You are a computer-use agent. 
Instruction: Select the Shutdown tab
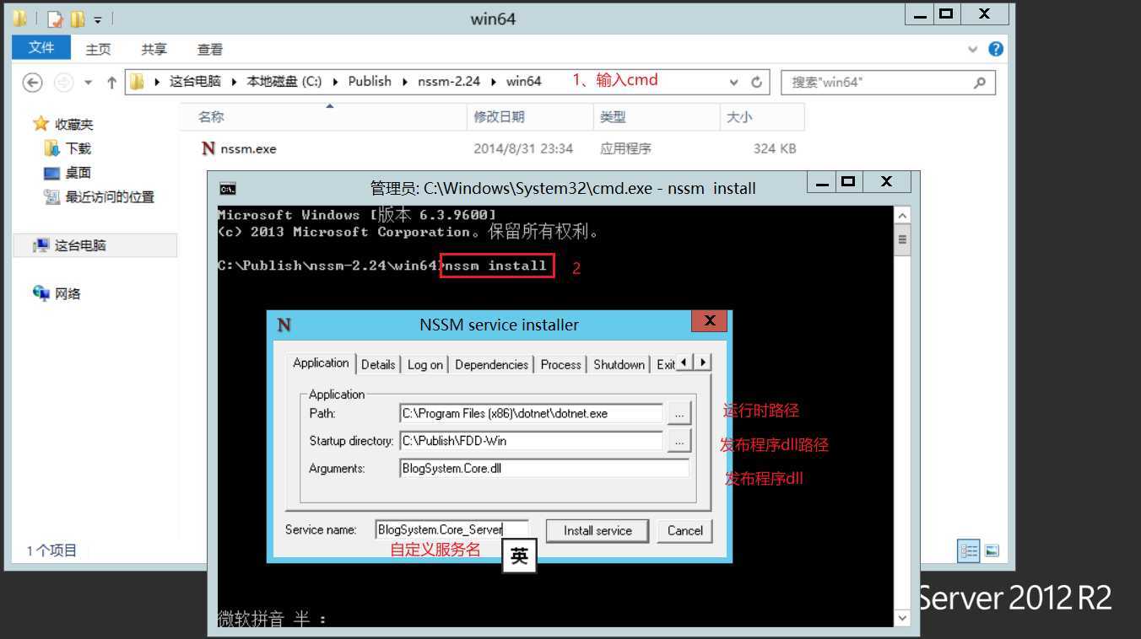pyautogui.click(x=619, y=364)
